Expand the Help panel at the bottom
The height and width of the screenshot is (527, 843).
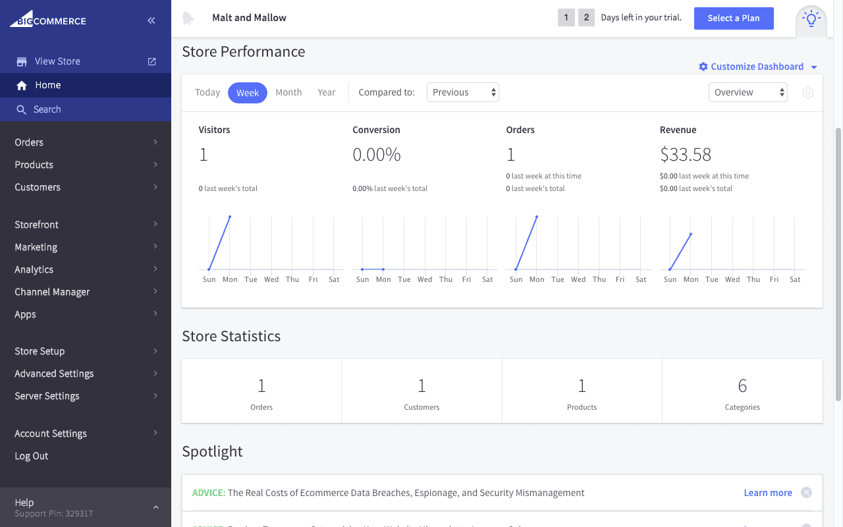155,507
